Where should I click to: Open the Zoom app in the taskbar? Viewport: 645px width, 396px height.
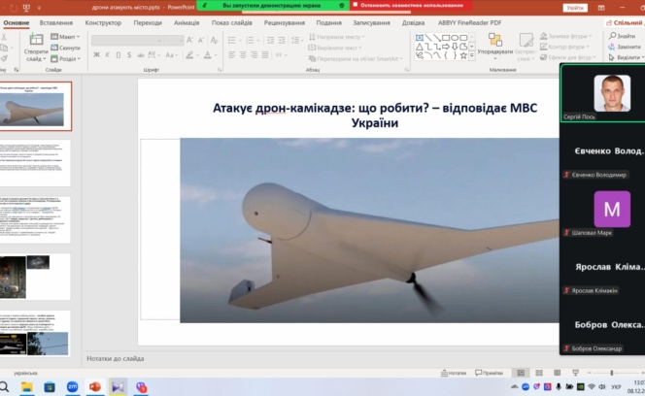coord(72,386)
